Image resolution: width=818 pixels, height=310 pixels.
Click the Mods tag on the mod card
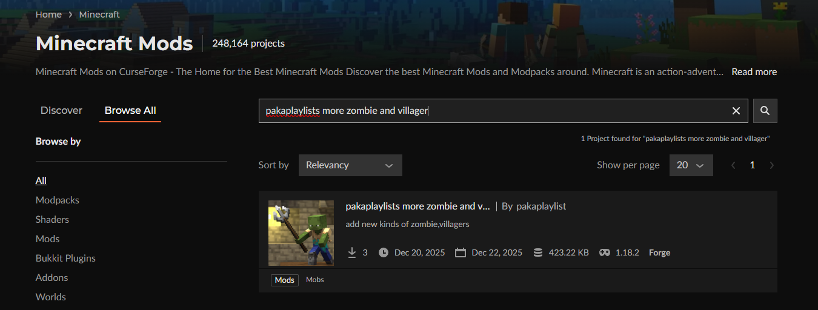(285, 280)
